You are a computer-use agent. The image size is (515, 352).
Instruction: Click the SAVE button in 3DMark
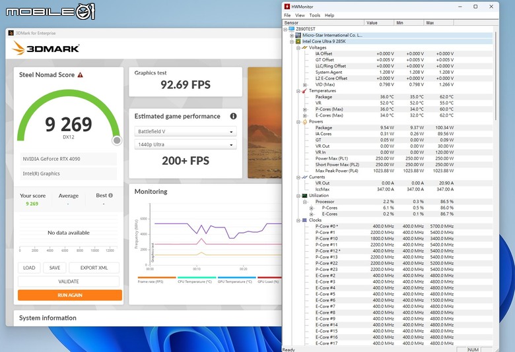point(55,268)
